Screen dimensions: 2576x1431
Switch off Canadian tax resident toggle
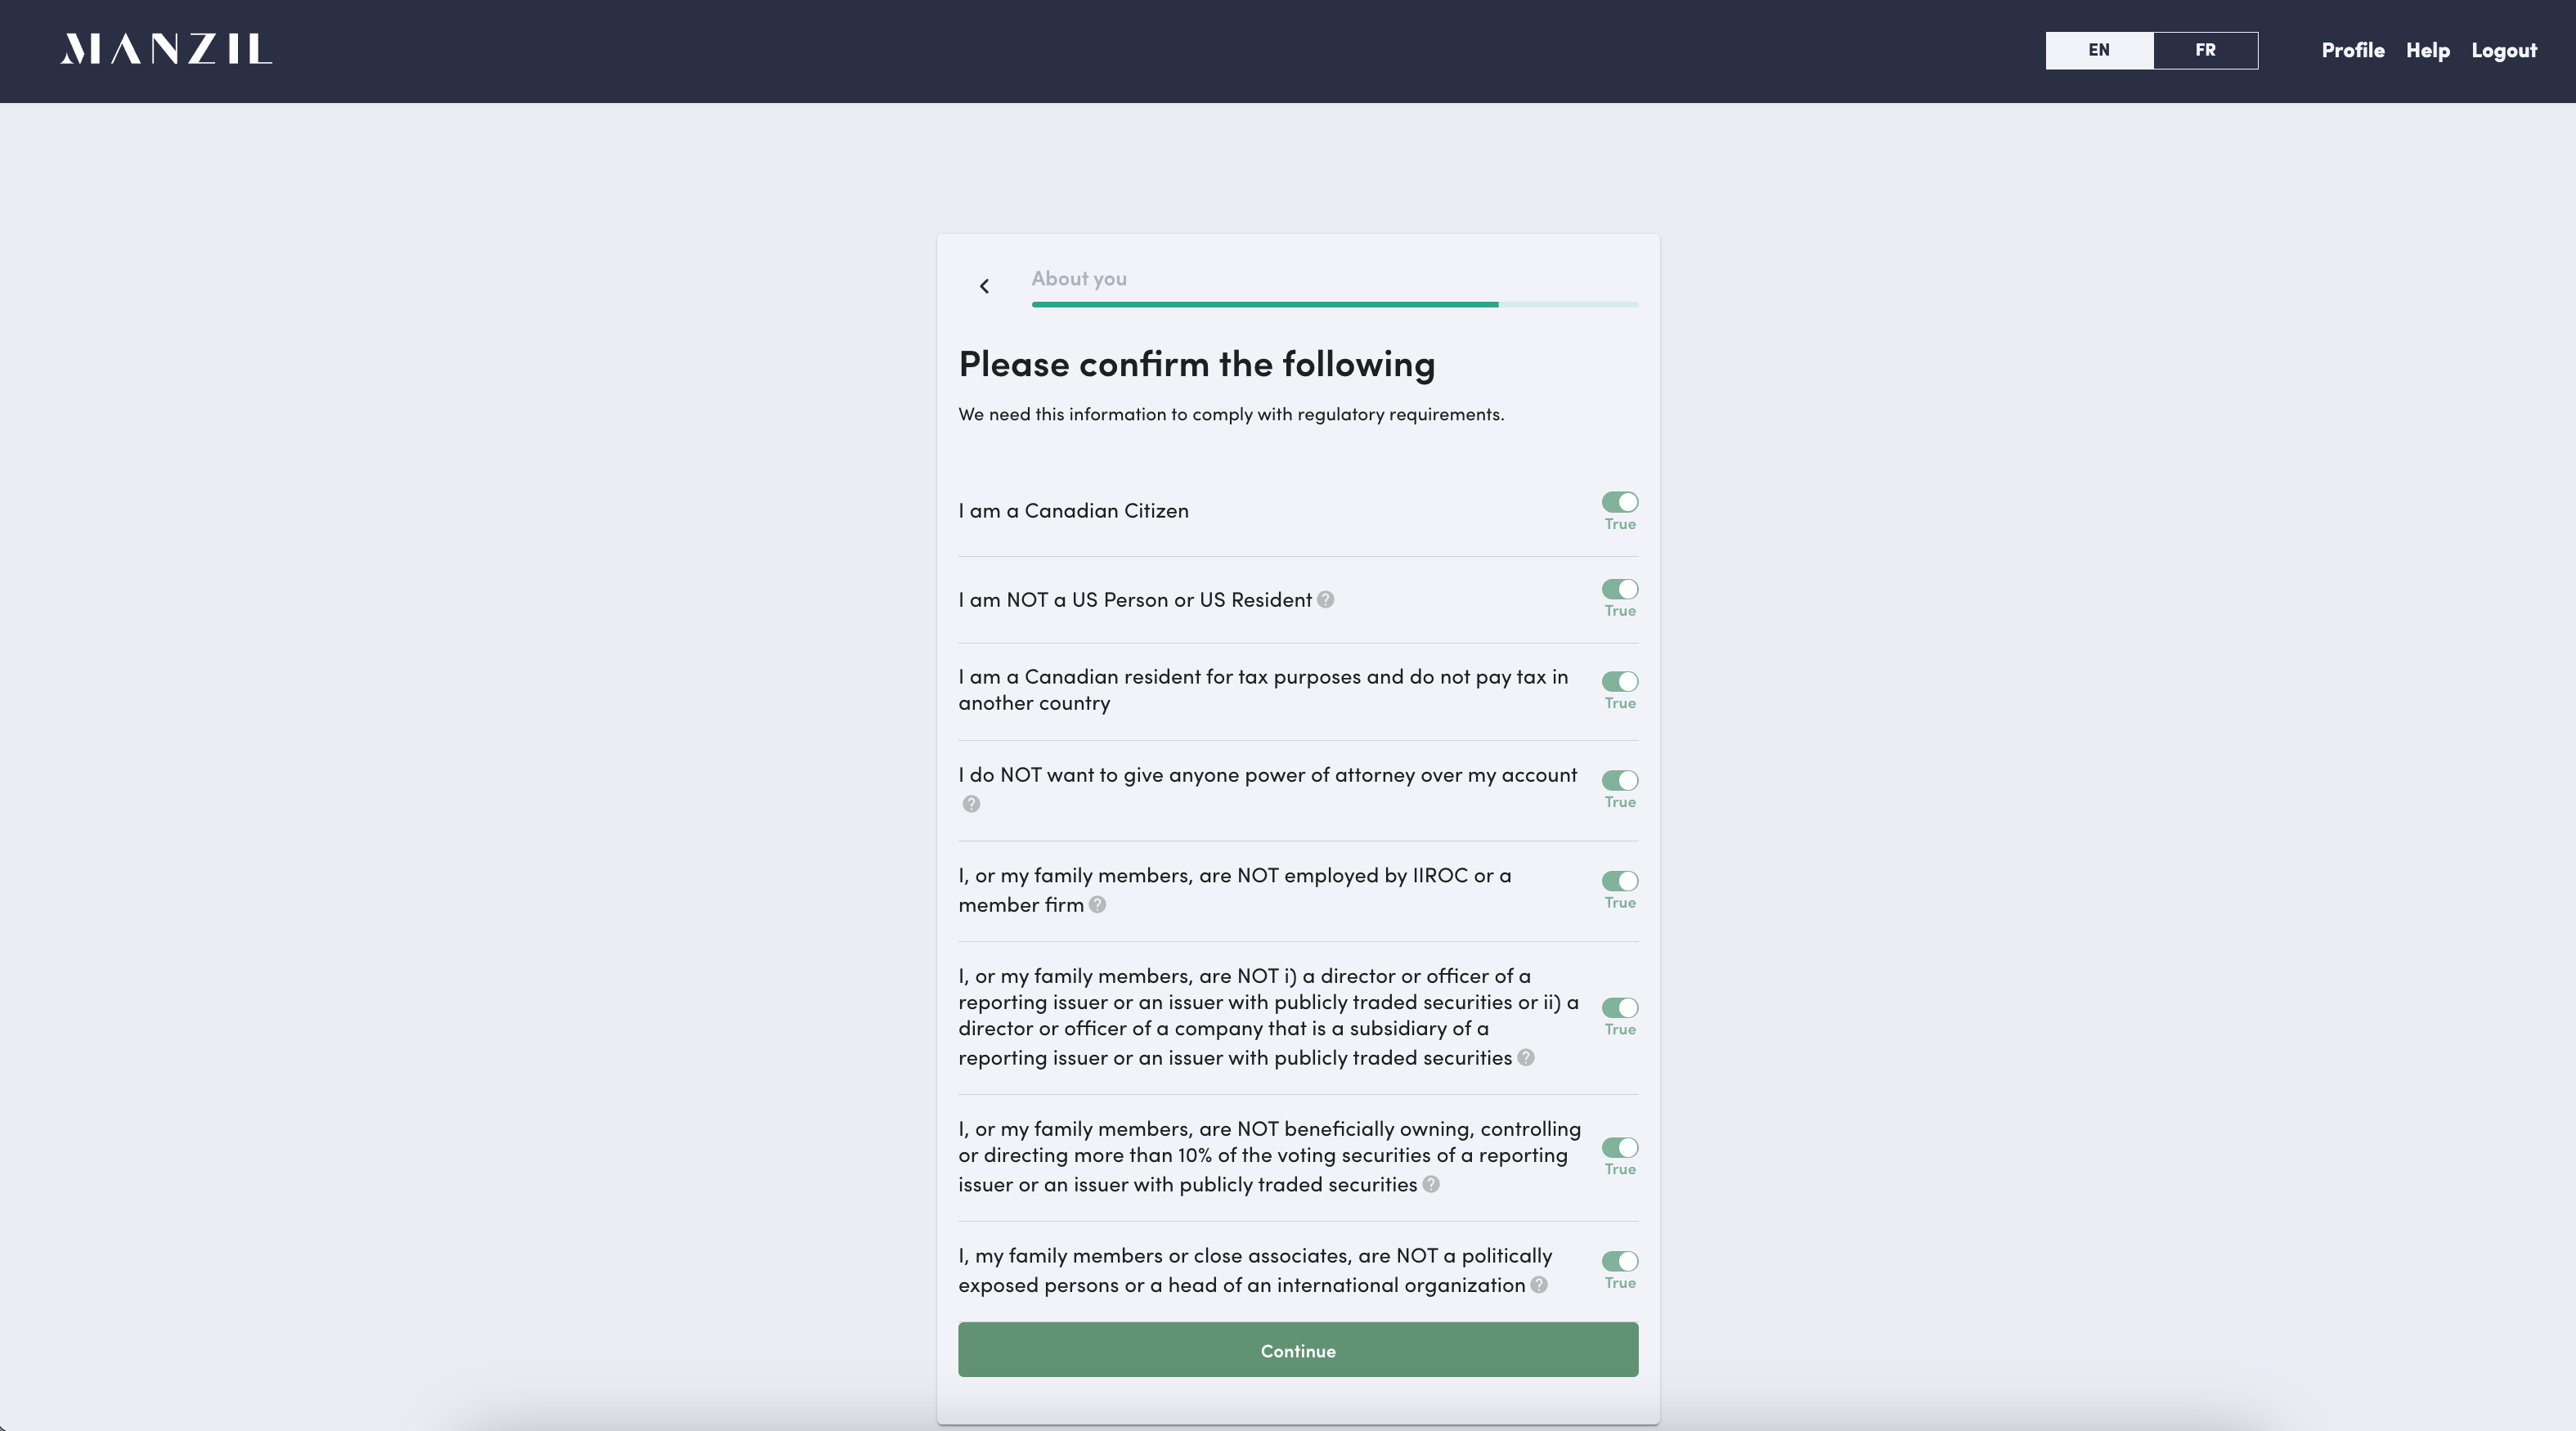pos(1619,681)
